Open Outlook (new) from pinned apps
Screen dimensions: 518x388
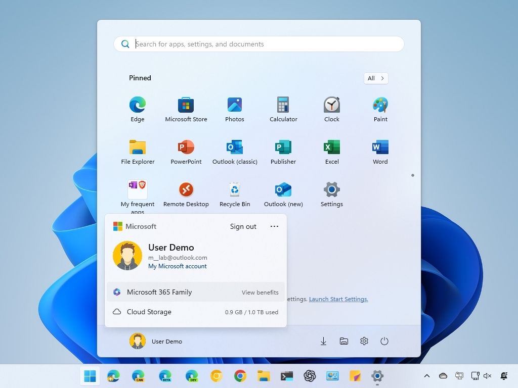point(283,191)
